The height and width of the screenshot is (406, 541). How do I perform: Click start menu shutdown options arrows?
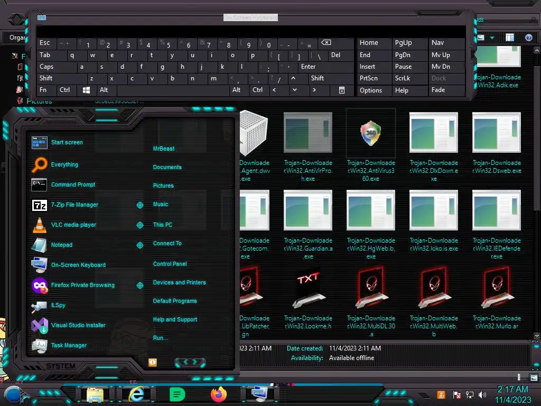click(190, 362)
